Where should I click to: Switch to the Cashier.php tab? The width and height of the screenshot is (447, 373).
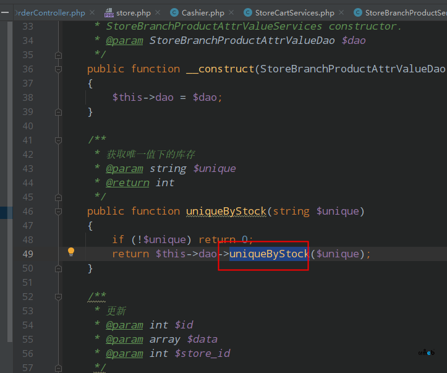coord(203,13)
